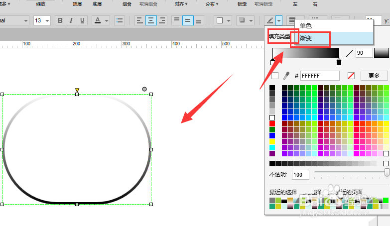The height and width of the screenshot is (226, 390).
Task: Click bright green recent color swatch
Action: 386,200
